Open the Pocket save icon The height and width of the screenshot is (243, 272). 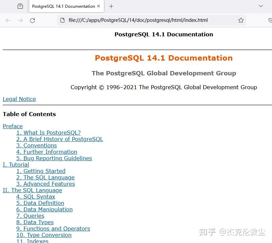pos(270,20)
